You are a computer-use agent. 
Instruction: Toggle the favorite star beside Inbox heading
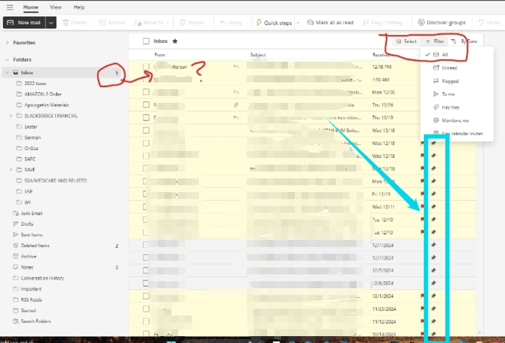tap(175, 41)
